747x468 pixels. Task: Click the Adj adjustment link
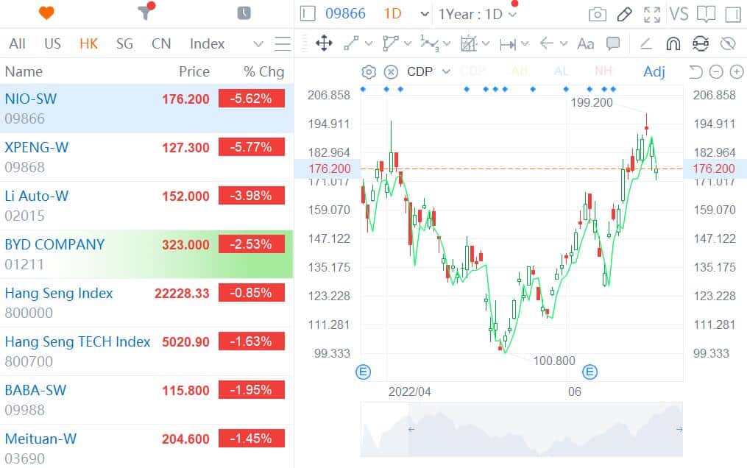coord(654,71)
